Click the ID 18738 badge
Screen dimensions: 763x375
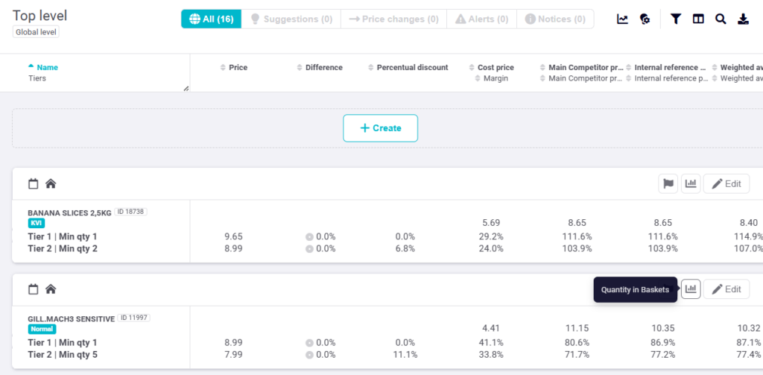coord(131,212)
